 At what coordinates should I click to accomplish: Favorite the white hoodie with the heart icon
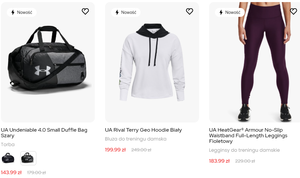[x=189, y=12]
